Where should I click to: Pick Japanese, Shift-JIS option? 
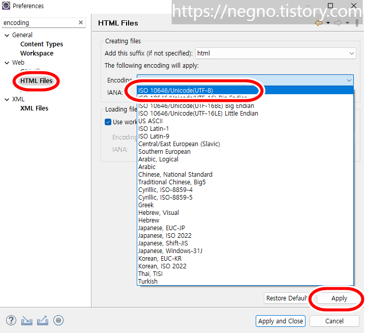pyautogui.click(x=245, y=243)
